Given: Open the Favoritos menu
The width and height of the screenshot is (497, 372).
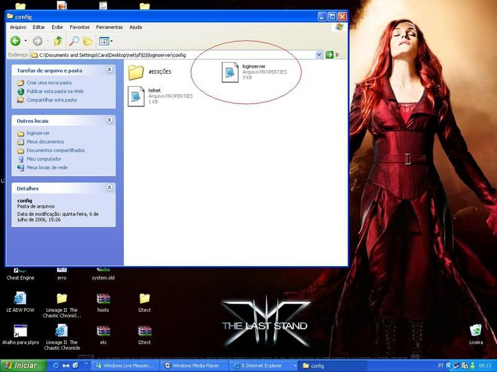Looking at the screenshot, I should pos(80,27).
